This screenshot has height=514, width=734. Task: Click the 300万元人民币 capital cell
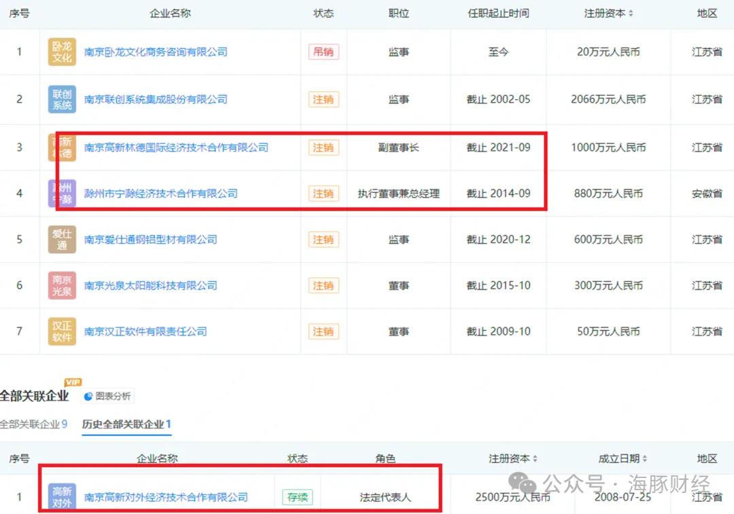608,285
